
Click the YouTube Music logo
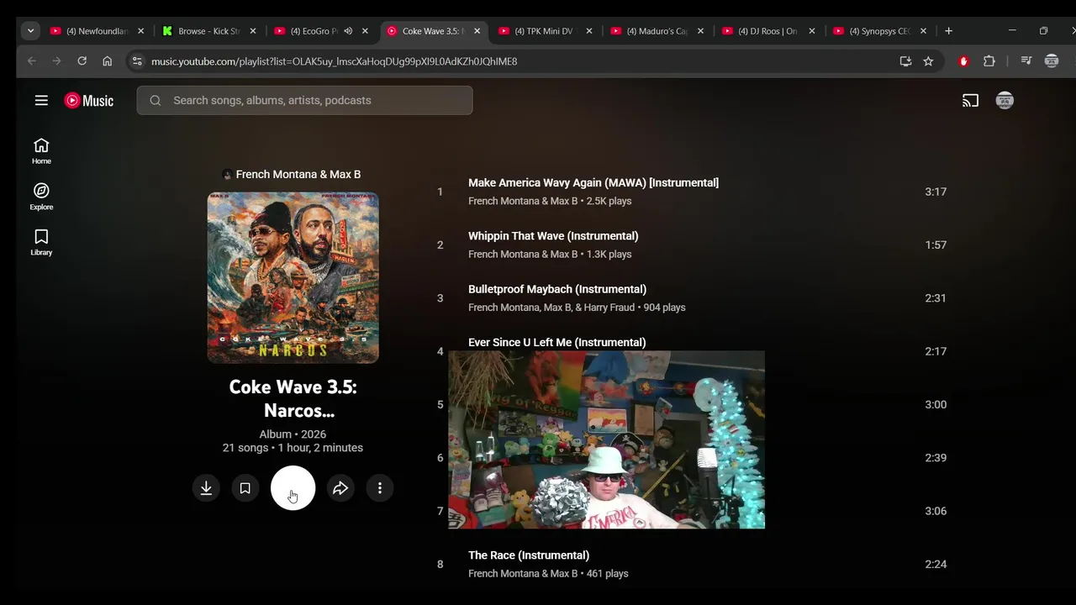pos(89,100)
